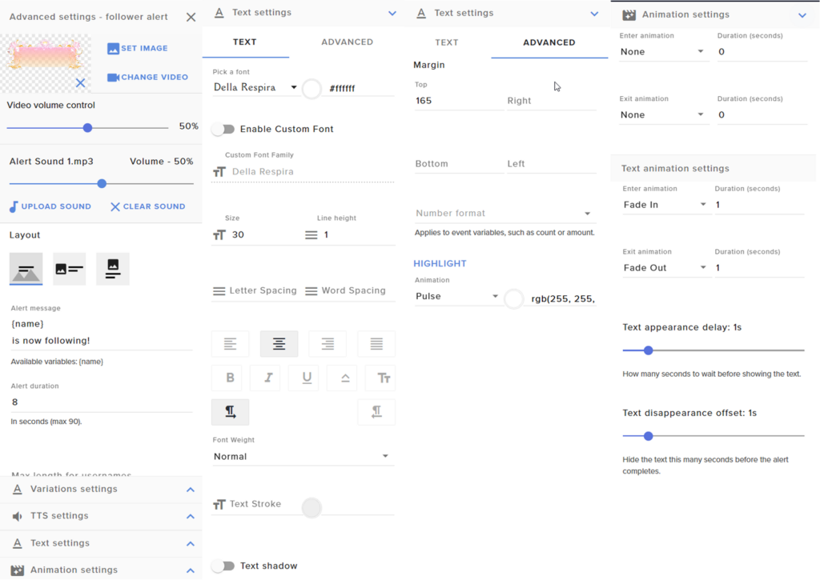Click the CHANGE VIDEO button
Viewport: 820px width, 580px height.
(x=148, y=78)
